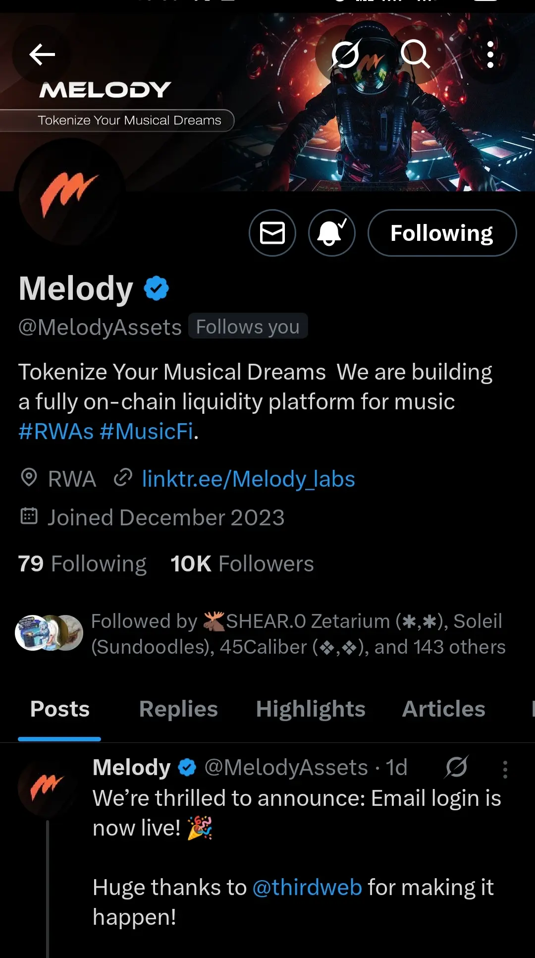Open the #RWAs hashtag

coord(56,432)
